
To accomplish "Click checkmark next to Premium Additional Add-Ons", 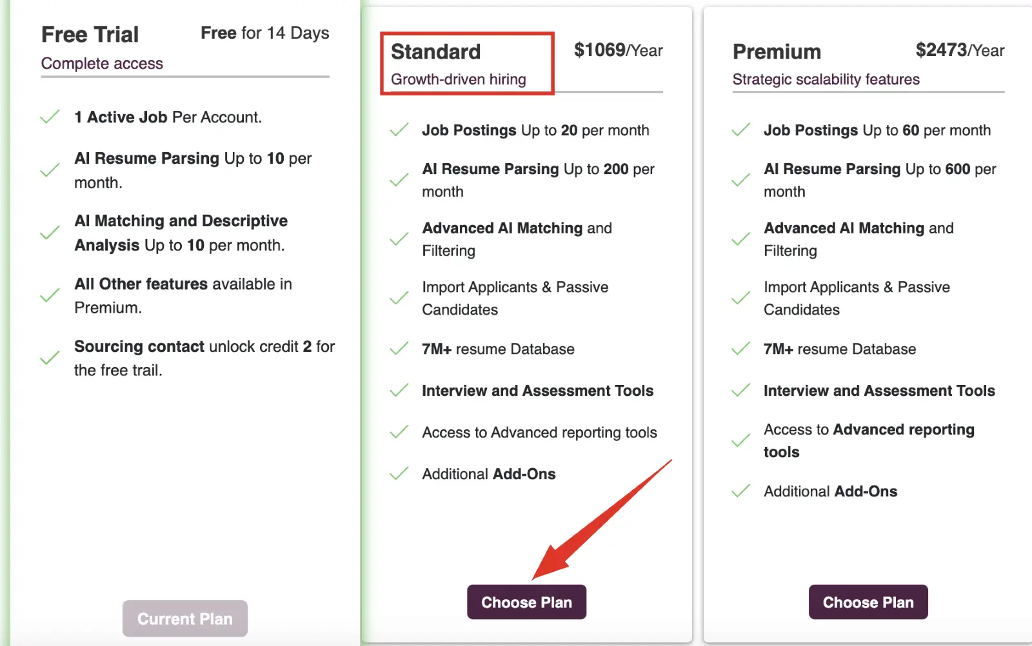I will [740, 491].
